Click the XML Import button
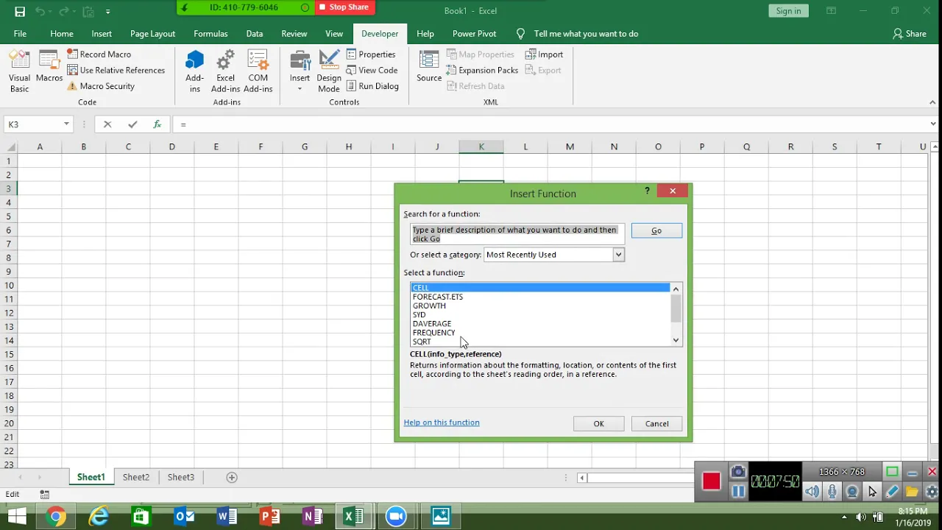The height and width of the screenshot is (530, 942). click(x=544, y=54)
